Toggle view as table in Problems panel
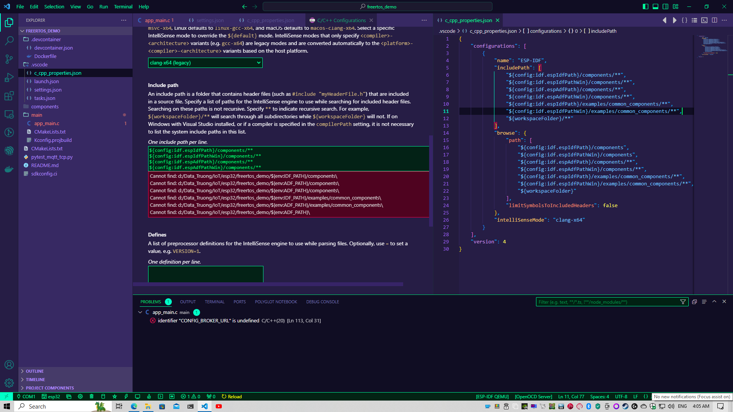This screenshot has height=412, width=733. [704, 302]
